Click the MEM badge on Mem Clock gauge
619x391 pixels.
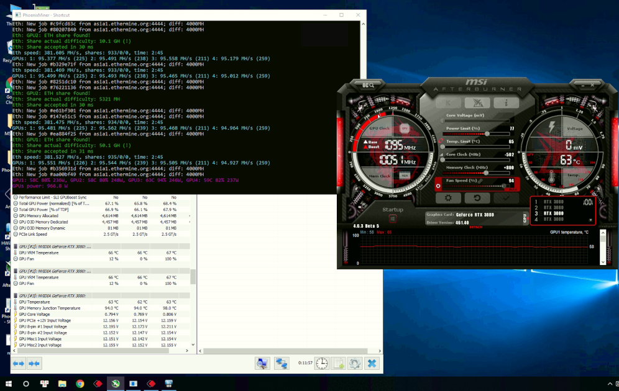pyautogui.click(x=404, y=176)
